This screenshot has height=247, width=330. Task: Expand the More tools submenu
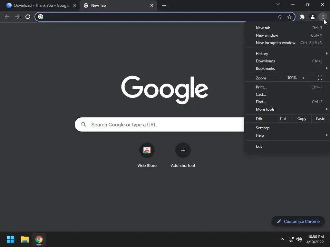click(x=287, y=109)
